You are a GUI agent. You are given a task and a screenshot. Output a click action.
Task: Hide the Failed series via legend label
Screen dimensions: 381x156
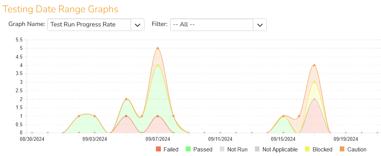tap(171, 149)
